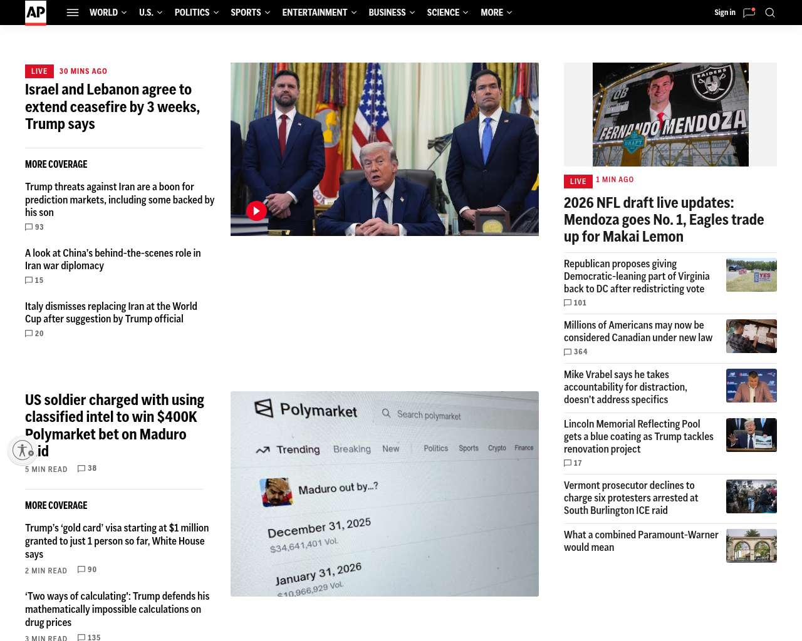The height and width of the screenshot is (641, 802).
Task: Select Sports in the top navigation
Action: [x=246, y=13]
